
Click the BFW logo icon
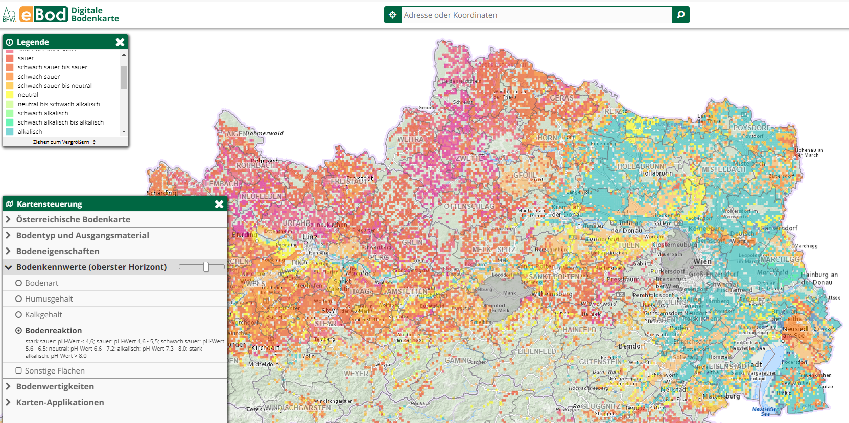click(x=9, y=15)
